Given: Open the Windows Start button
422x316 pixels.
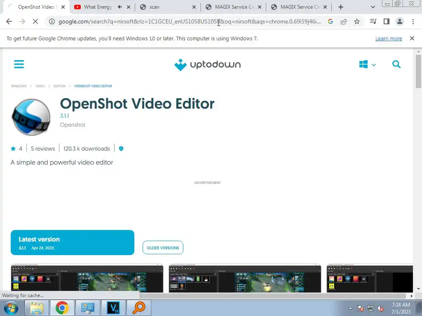Looking at the screenshot, I should coord(11,308).
